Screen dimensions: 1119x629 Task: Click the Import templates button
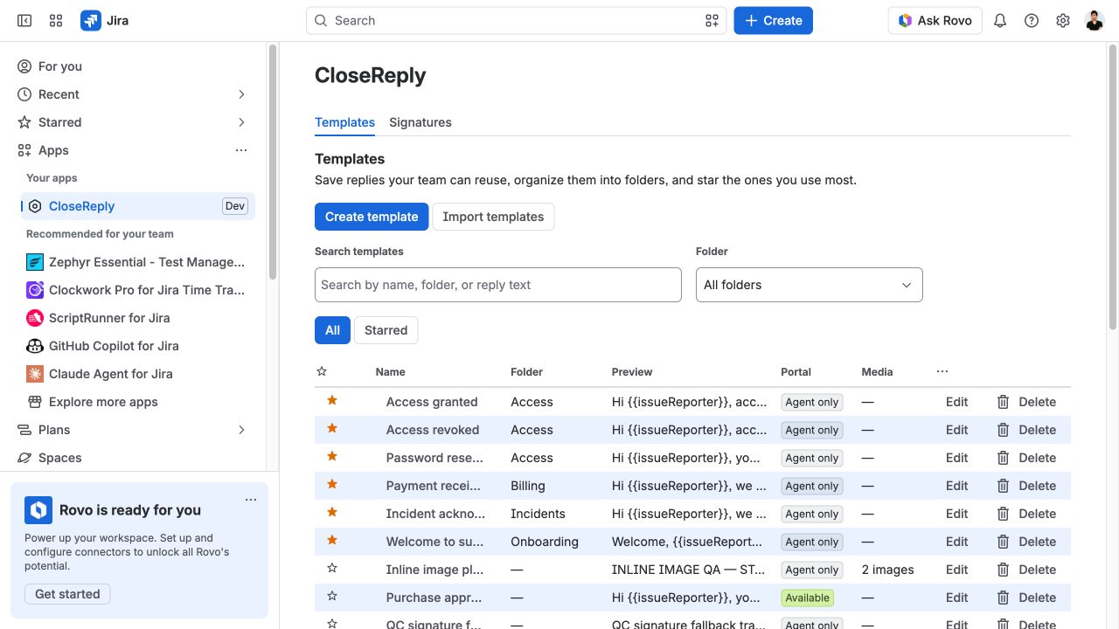pos(493,217)
